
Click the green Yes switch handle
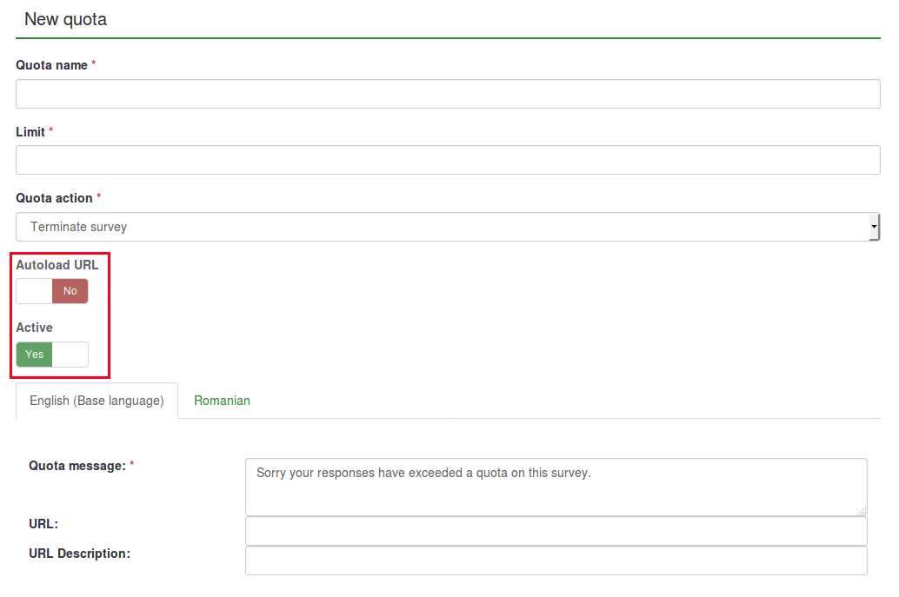(35, 355)
